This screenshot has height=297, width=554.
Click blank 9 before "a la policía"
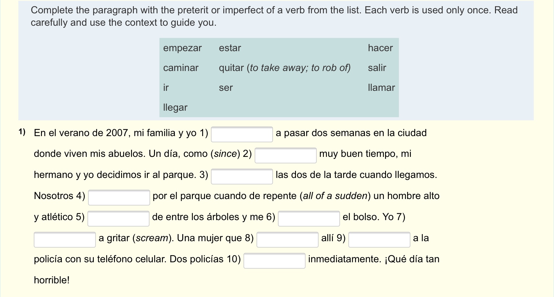coord(379,240)
